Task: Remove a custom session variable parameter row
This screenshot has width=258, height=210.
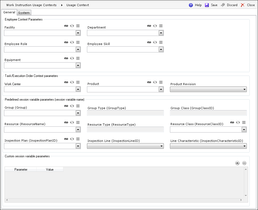Action: (244, 163)
